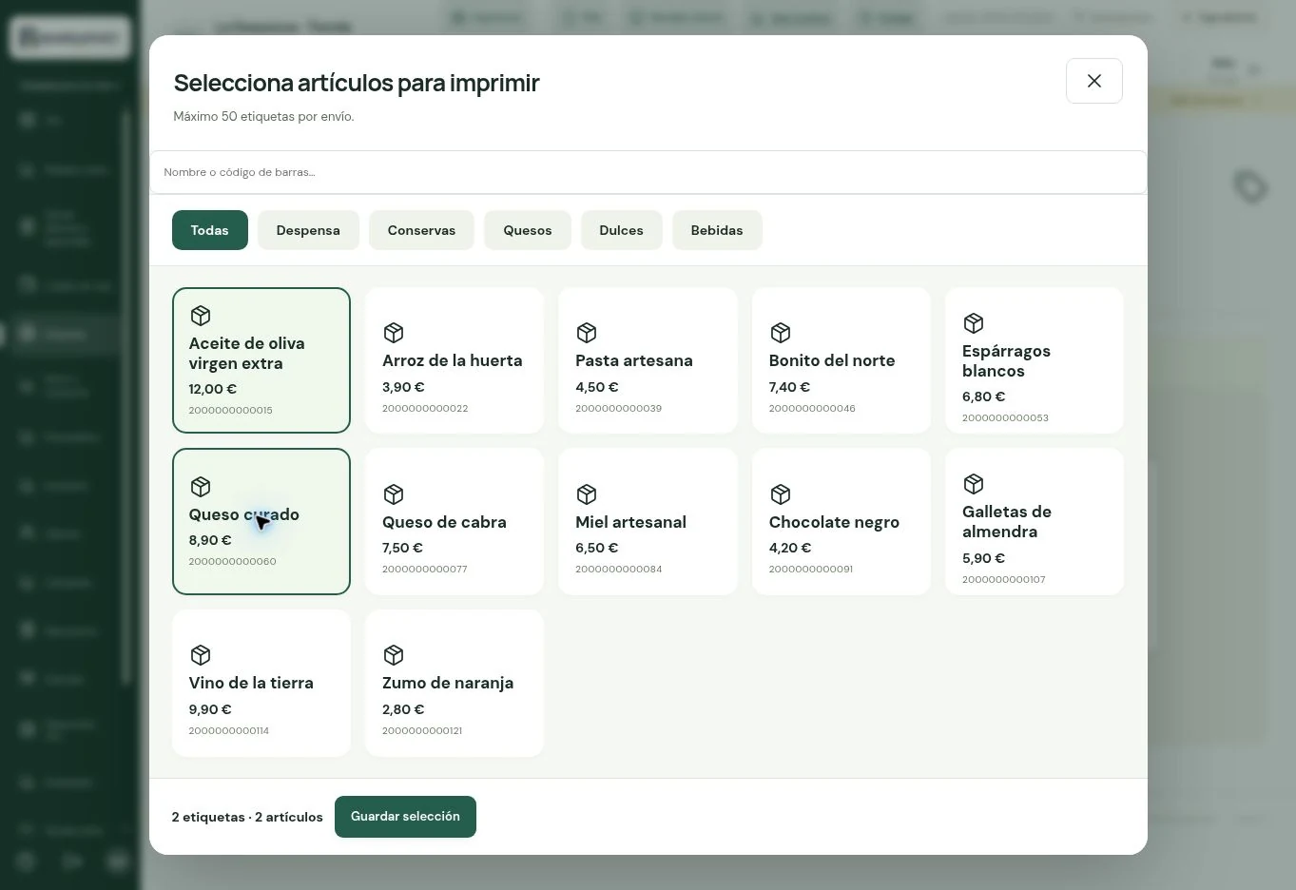Select Zumo de naranja product name
The width and height of the screenshot is (1296, 890).
pos(448,683)
